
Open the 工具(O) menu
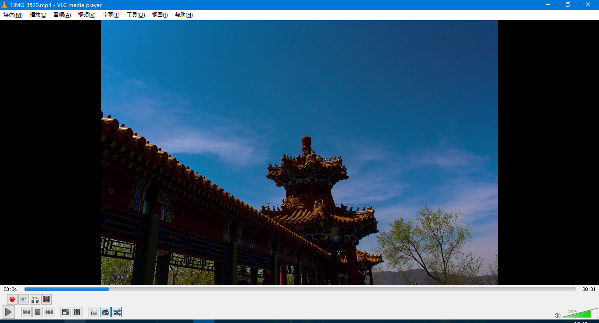pos(135,15)
